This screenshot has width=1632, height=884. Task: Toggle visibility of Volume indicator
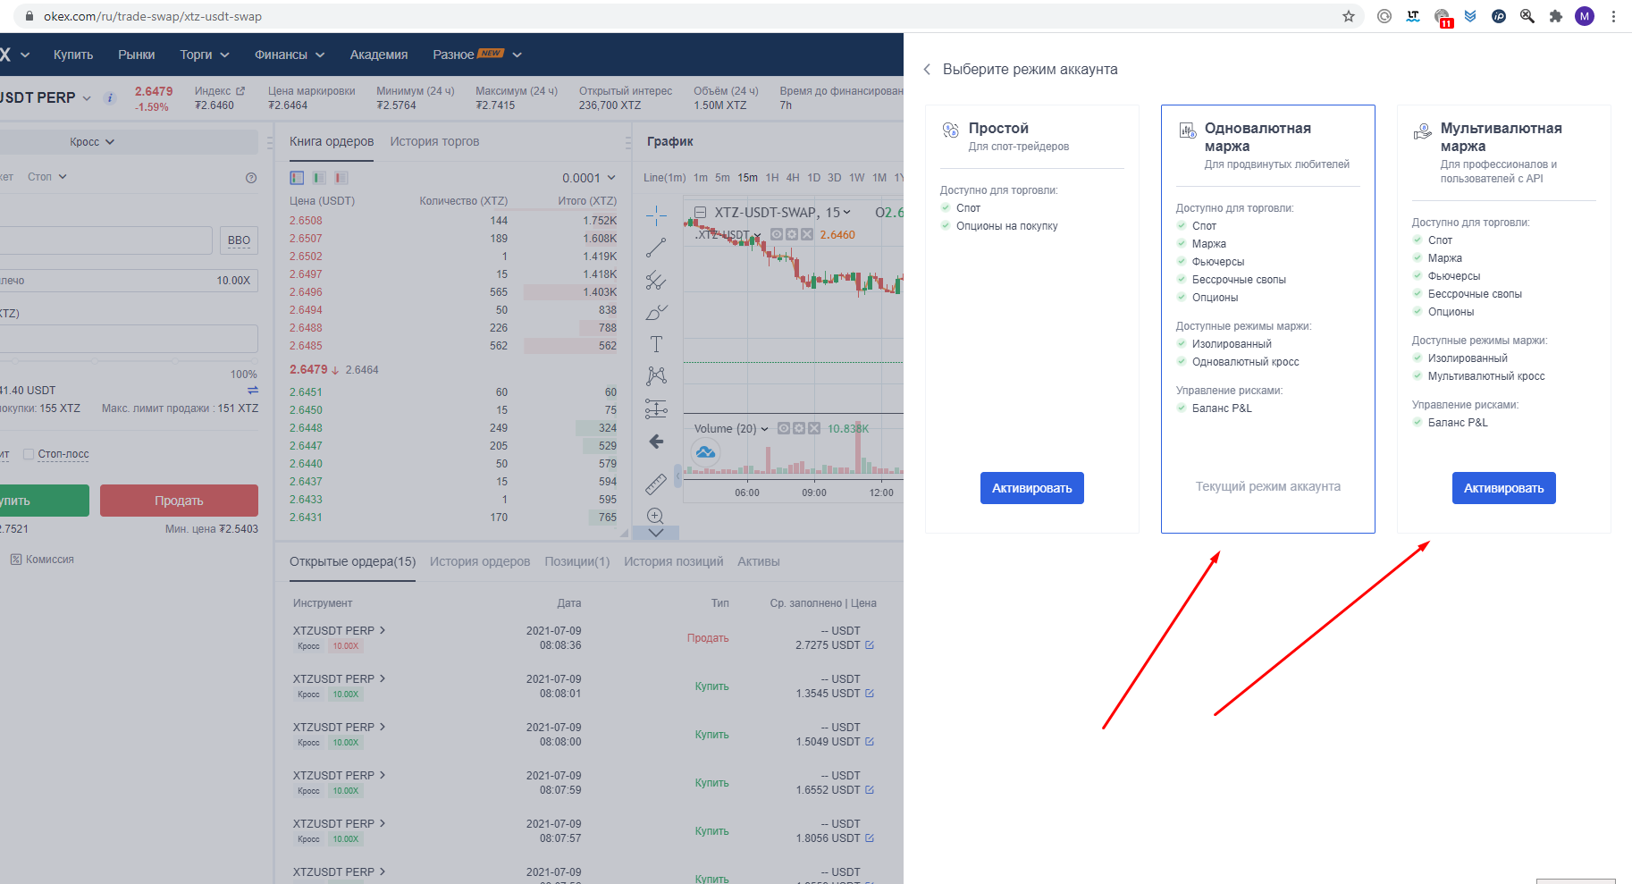click(784, 428)
